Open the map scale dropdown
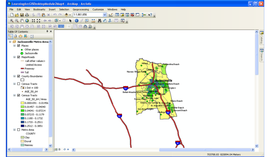 tap(105, 15)
